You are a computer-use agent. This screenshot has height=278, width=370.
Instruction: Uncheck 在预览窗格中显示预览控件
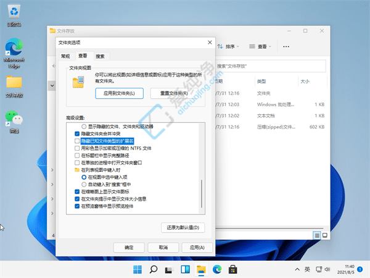(77, 206)
